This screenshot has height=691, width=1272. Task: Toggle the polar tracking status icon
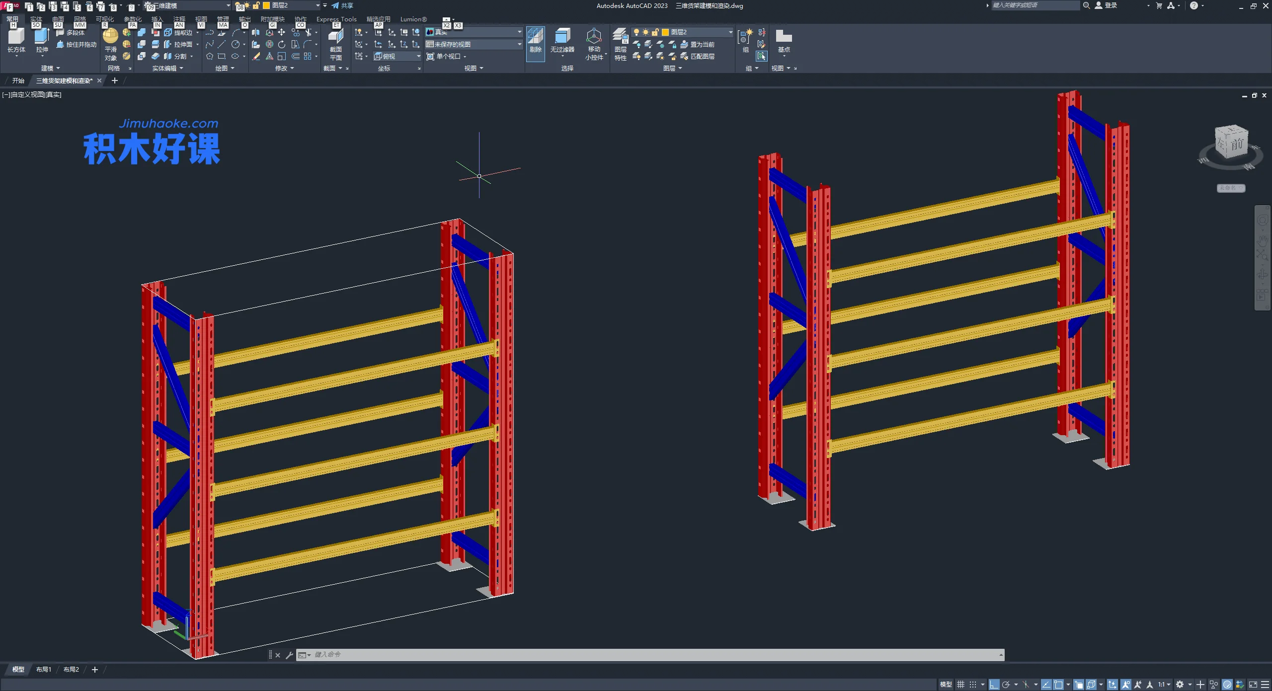point(1006,685)
